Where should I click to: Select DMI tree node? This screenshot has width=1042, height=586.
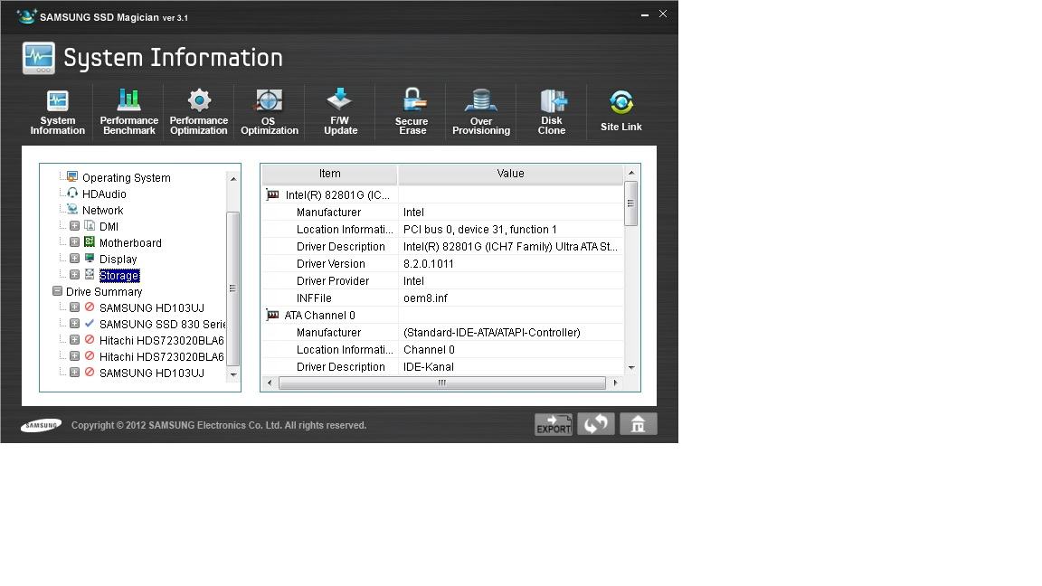[109, 227]
